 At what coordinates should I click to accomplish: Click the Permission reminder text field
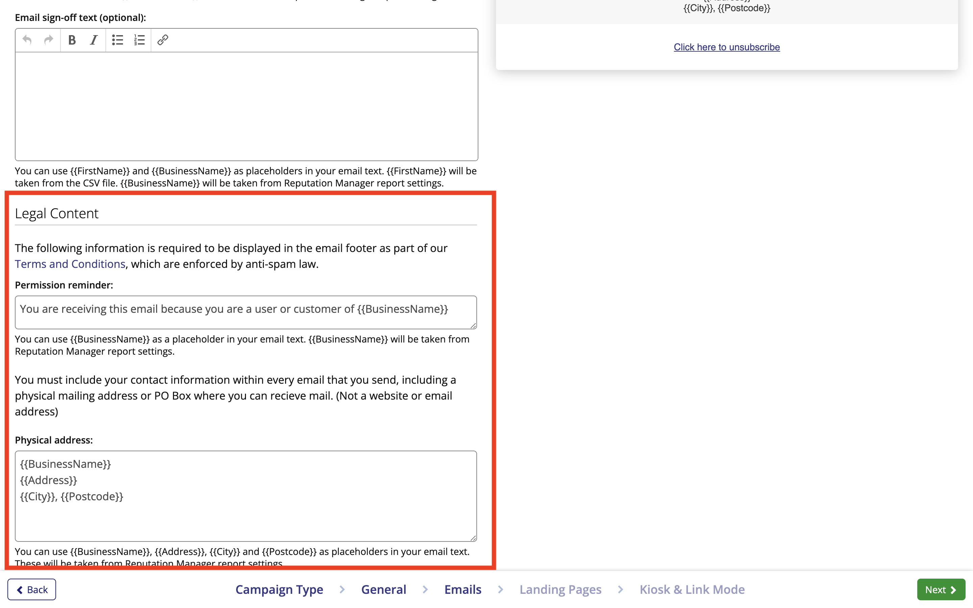pos(246,312)
